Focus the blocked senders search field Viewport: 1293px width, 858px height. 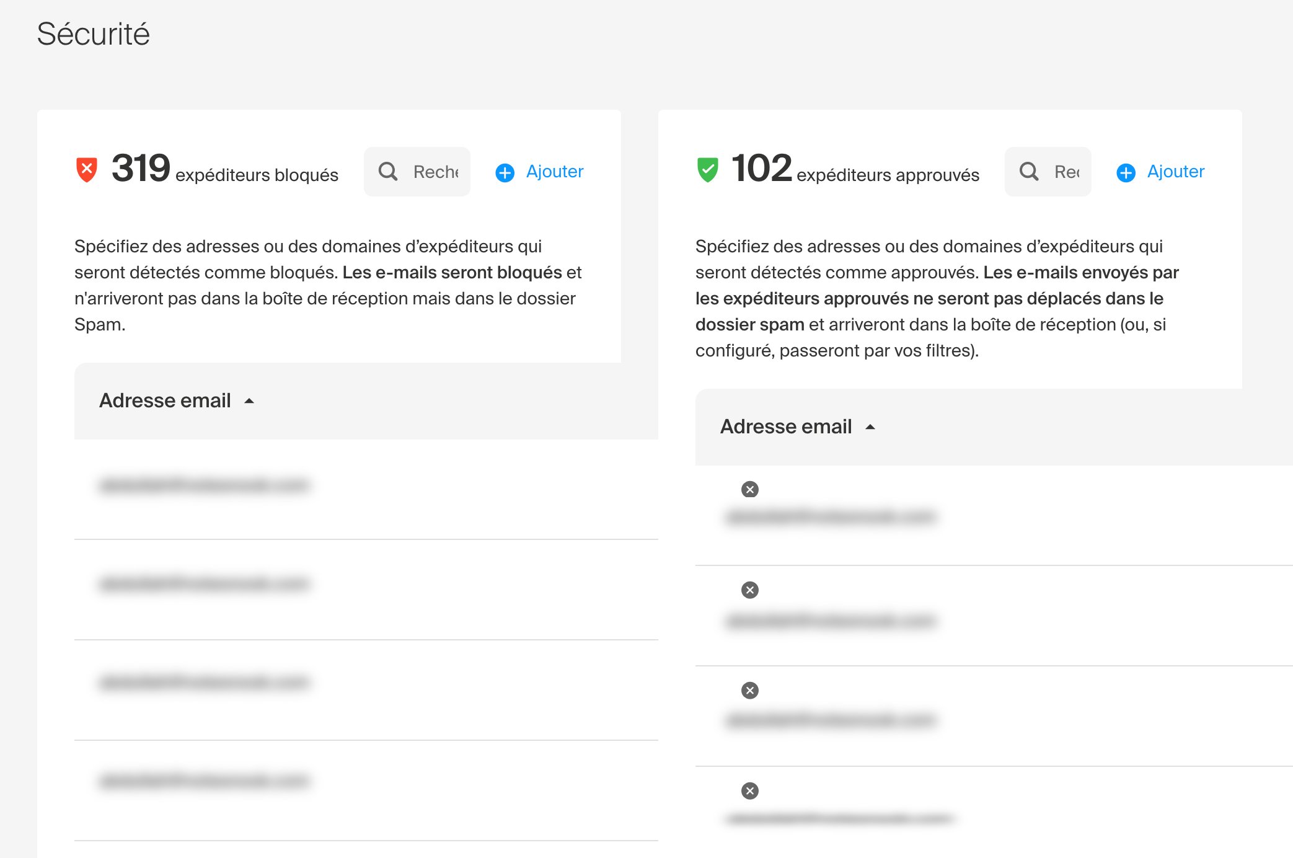pos(417,172)
